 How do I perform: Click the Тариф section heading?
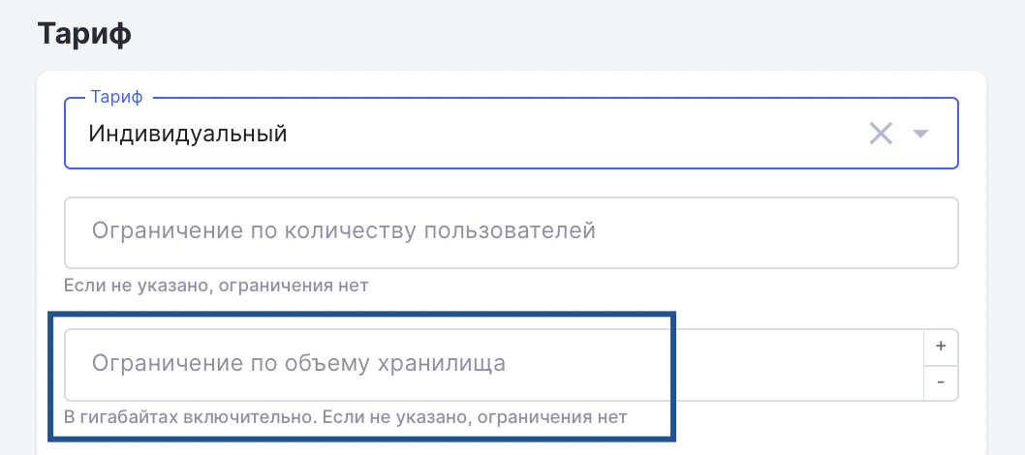pyautogui.click(x=84, y=34)
